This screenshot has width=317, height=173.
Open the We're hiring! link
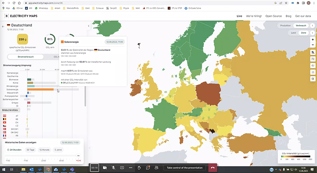tap(254, 16)
